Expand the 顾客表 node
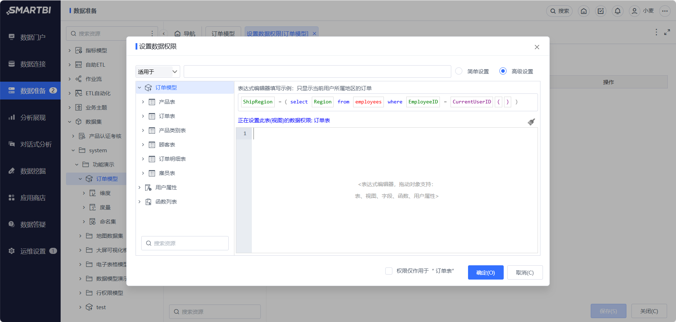The image size is (676, 322). click(143, 145)
